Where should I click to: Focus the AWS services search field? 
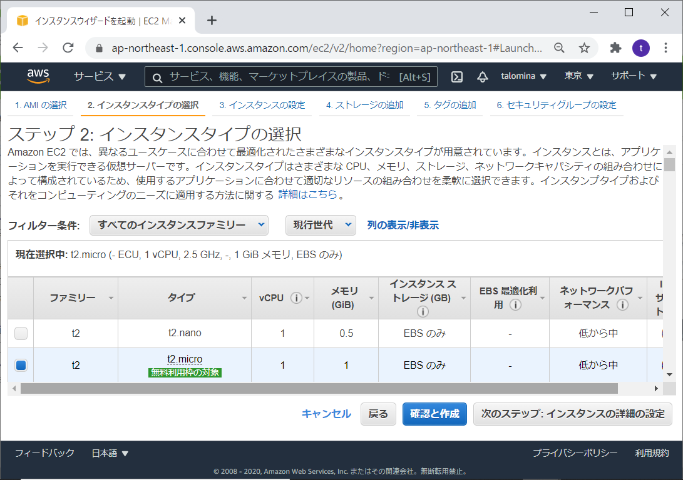291,77
